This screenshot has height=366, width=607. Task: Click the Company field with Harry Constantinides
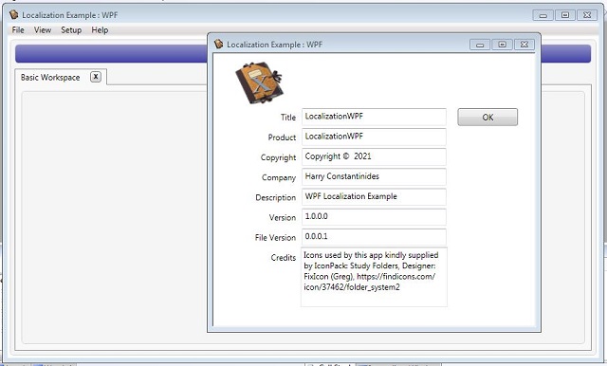pos(374,176)
